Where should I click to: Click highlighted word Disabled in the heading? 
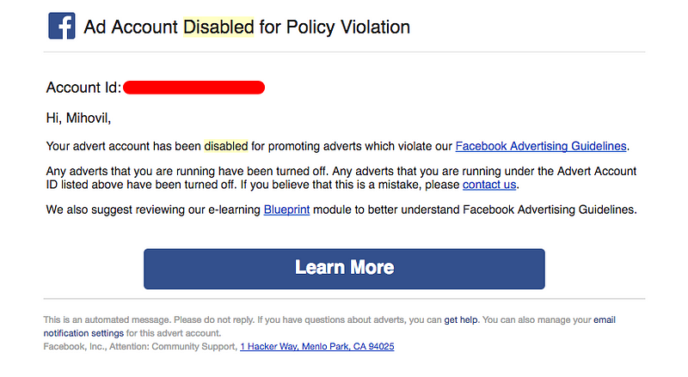click(218, 27)
